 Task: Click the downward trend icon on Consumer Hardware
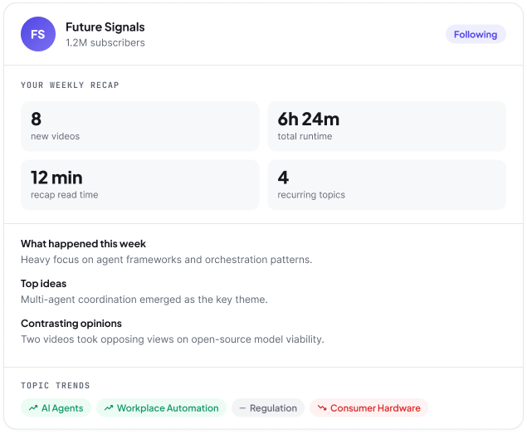pos(322,407)
